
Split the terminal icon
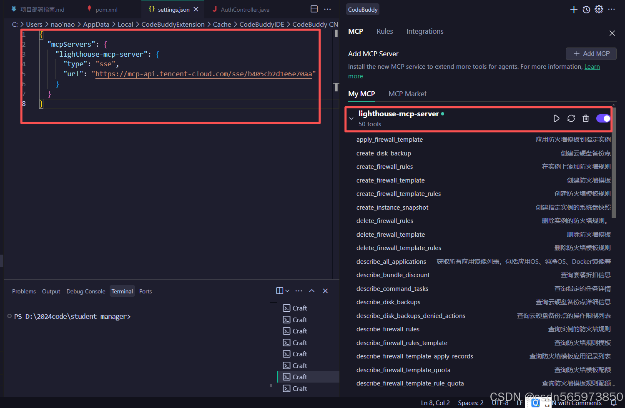tap(280, 291)
